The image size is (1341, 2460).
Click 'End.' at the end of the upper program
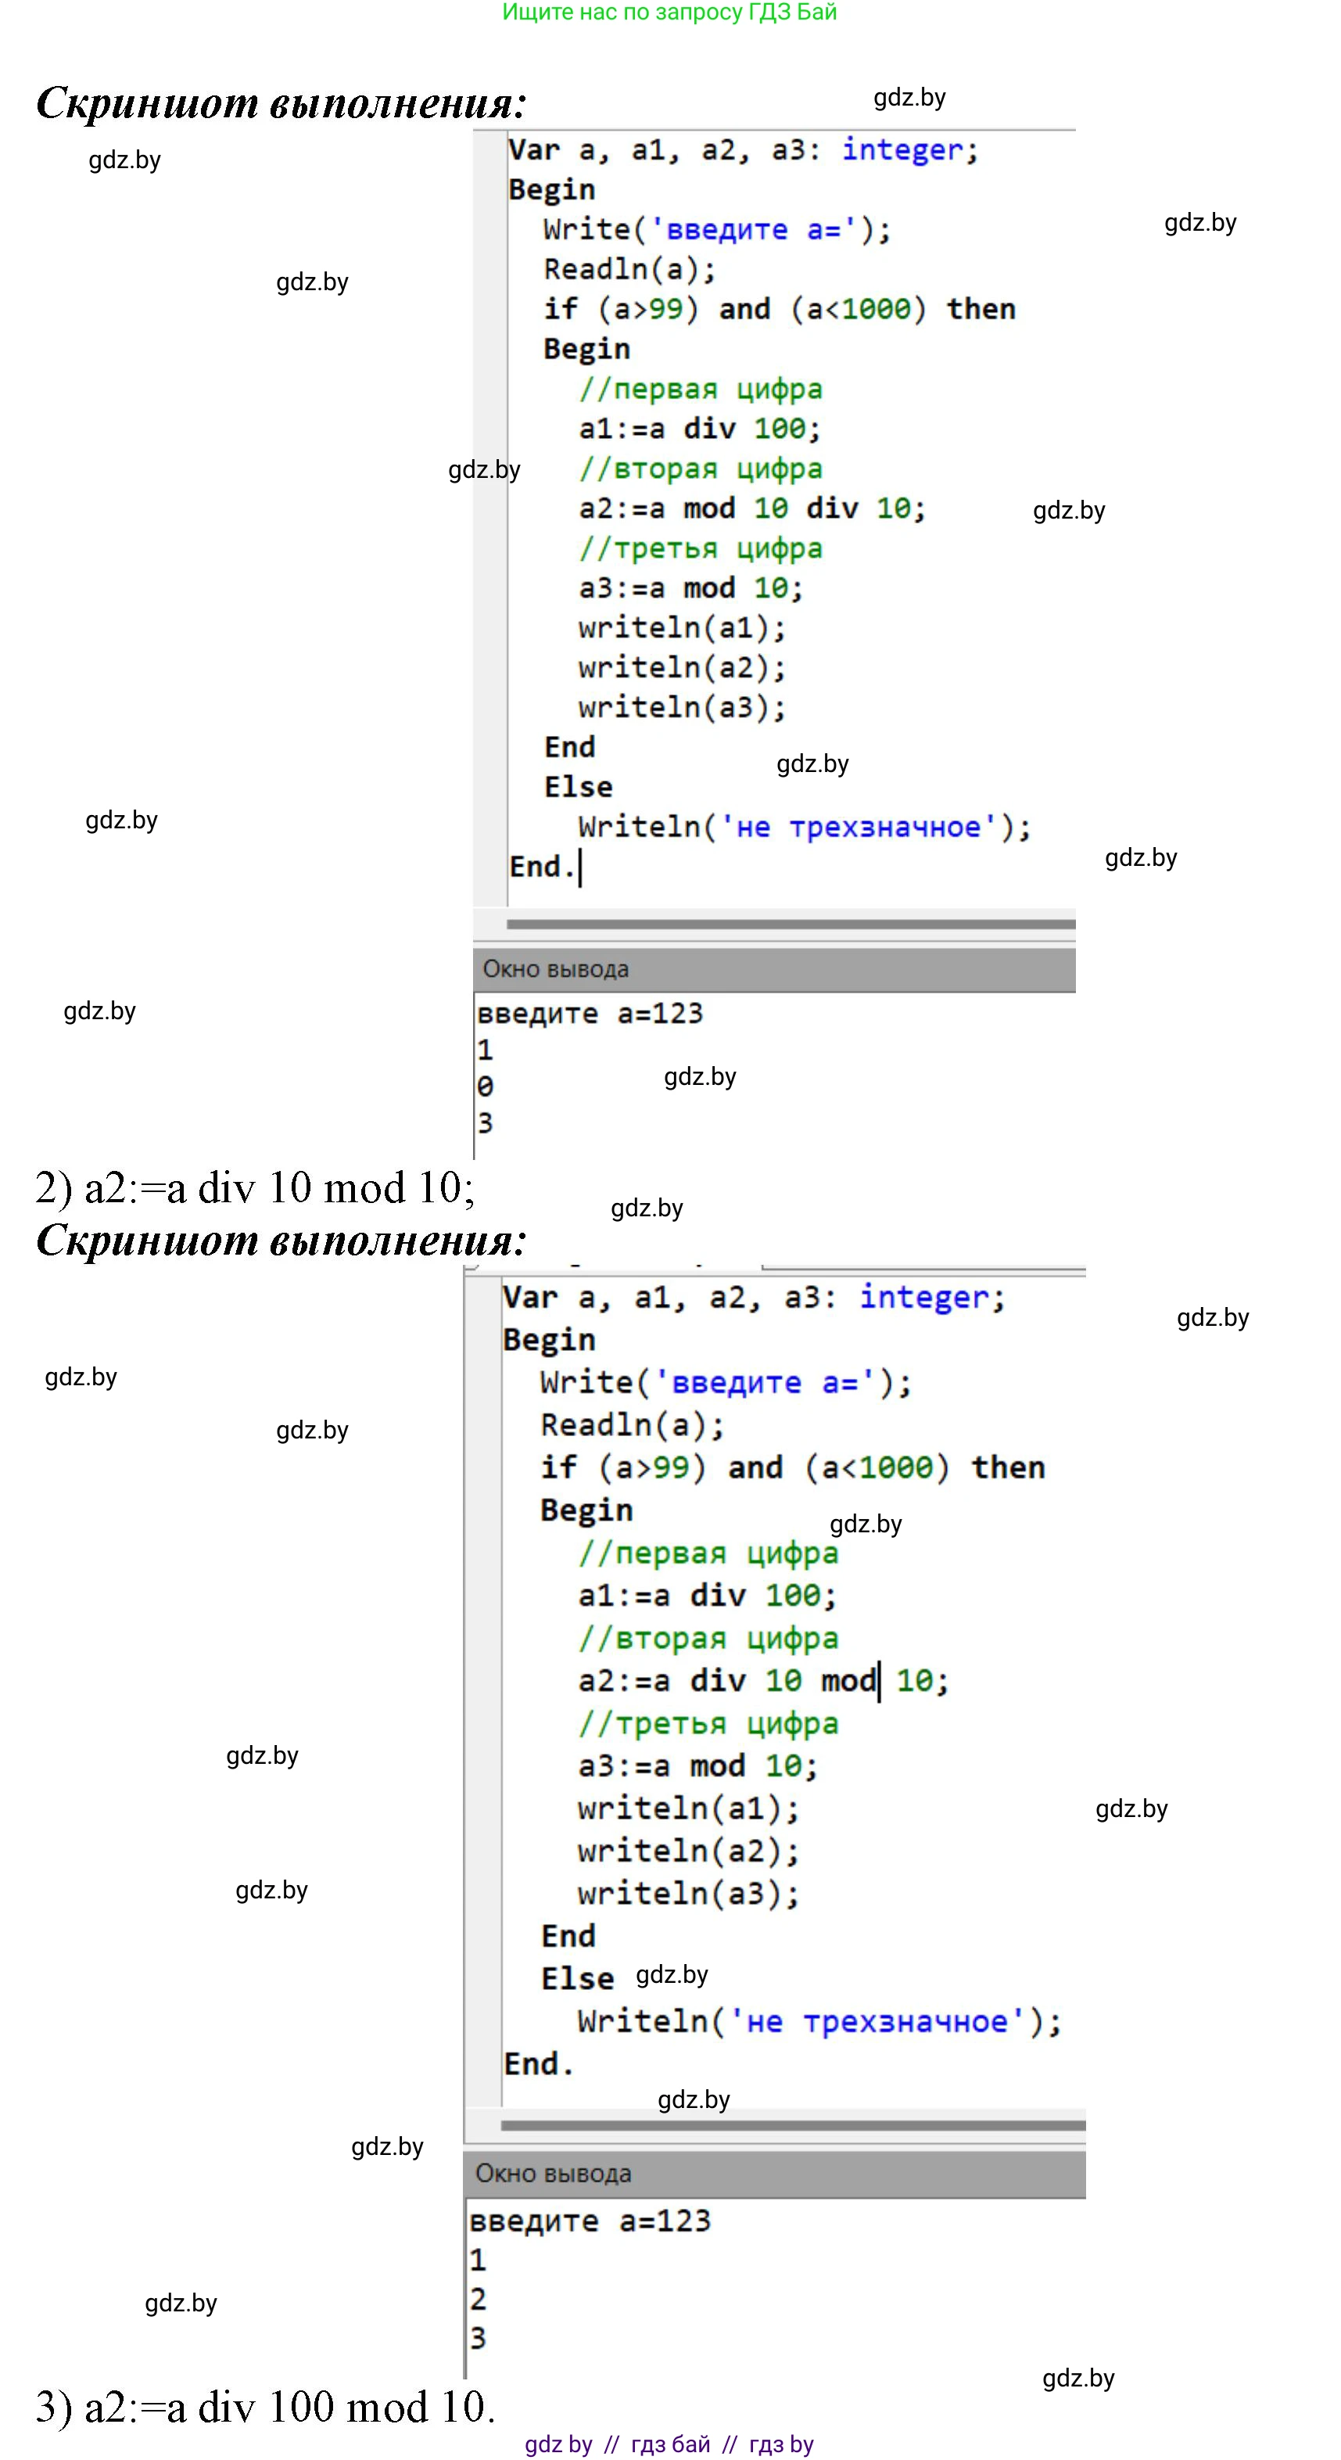pos(541,867)
